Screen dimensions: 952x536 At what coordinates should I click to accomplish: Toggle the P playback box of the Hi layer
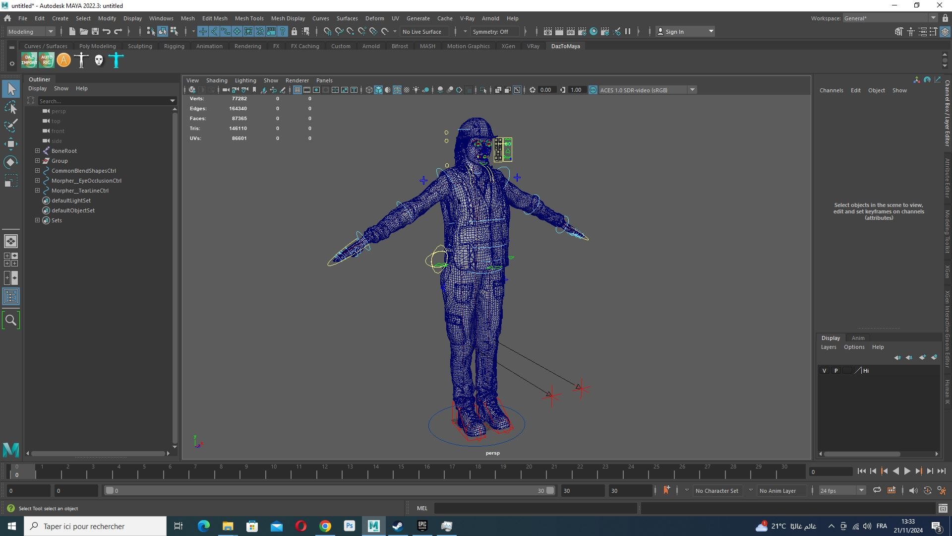tap(836, 371)
